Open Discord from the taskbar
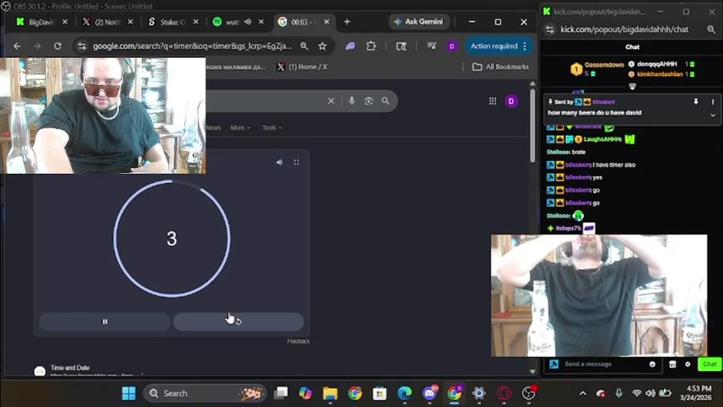This screenshot has width=723, height=407. point(430,393)
